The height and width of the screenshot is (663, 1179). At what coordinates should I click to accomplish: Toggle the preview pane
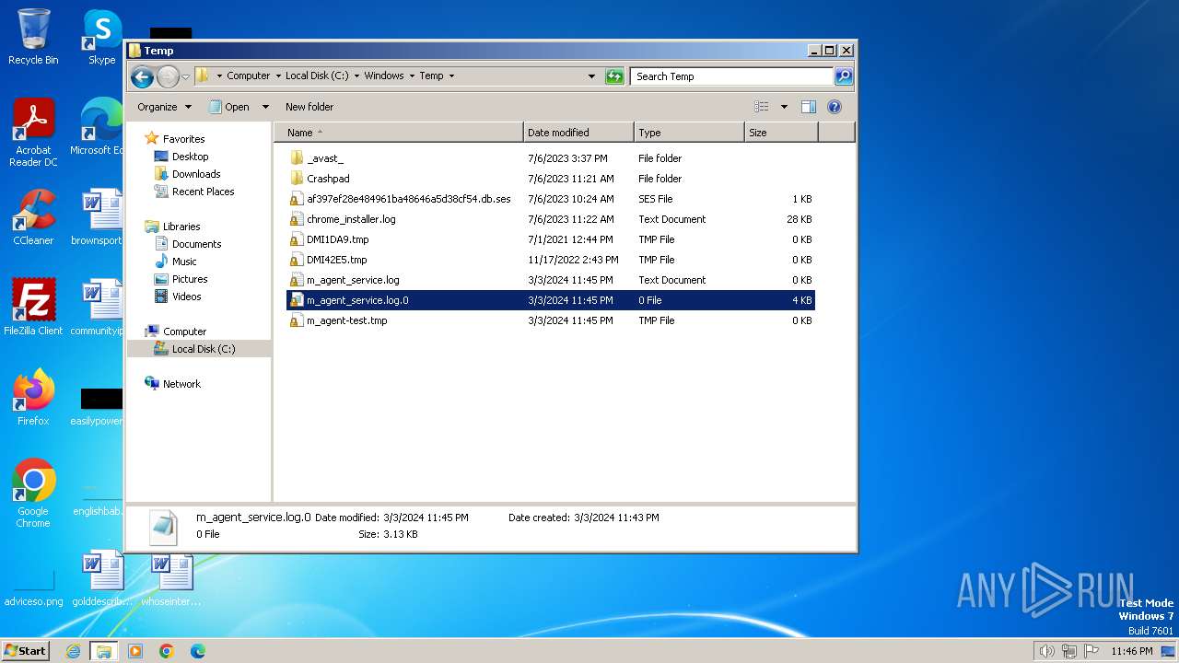[809, 107]
